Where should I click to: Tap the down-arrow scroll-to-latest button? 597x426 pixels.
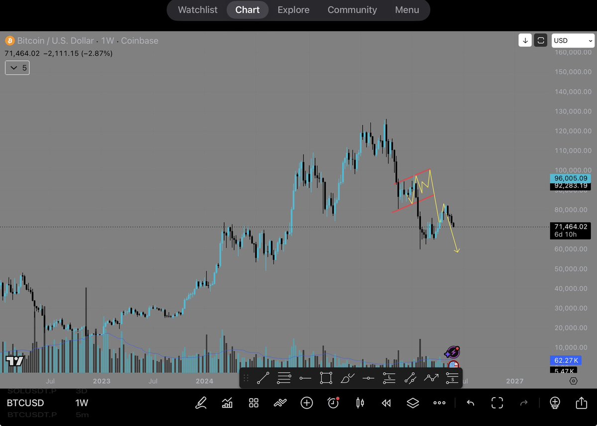click(525, 40)
